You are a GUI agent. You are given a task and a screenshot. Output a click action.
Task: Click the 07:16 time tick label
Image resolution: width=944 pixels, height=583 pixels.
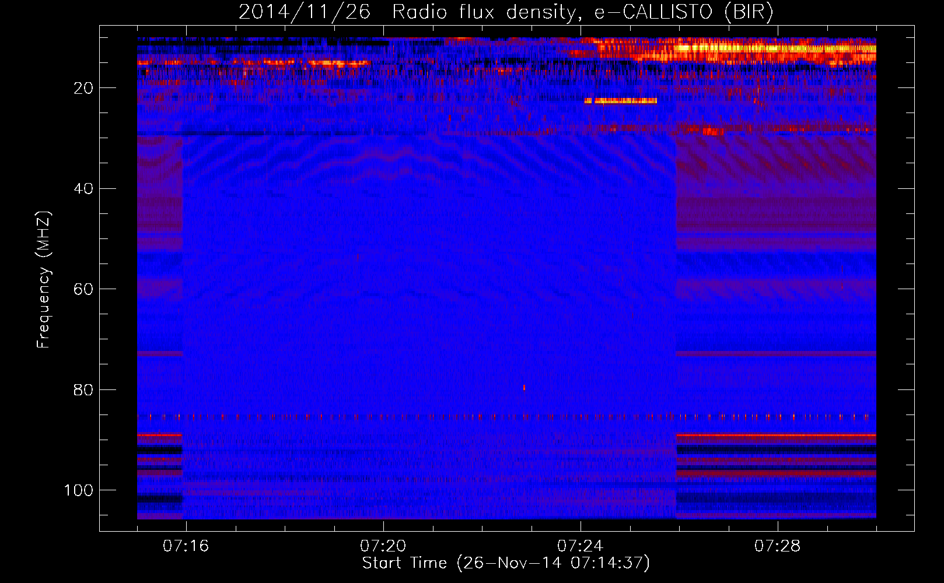coord(186,546)
